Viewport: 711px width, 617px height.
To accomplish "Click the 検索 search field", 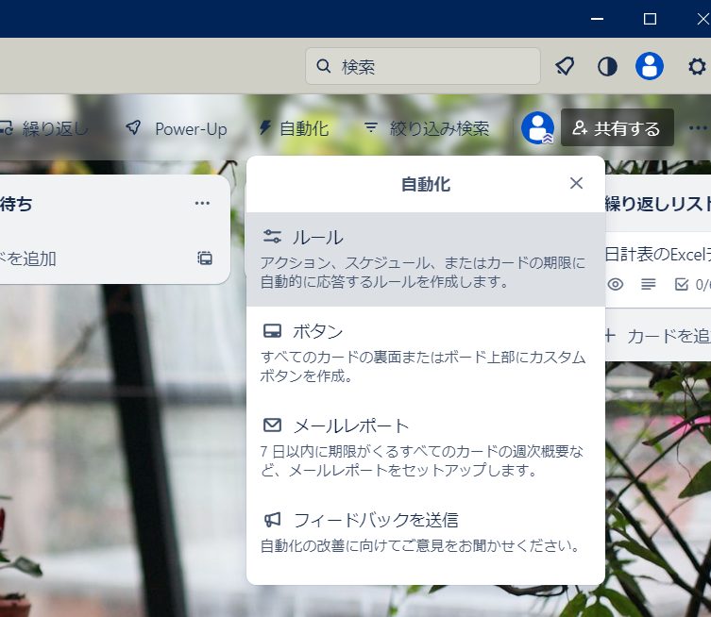I will 423,66.
